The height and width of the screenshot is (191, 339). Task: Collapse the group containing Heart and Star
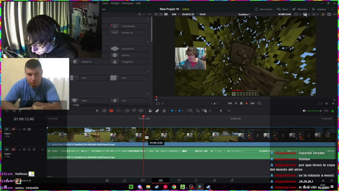(x=148, y=94)
